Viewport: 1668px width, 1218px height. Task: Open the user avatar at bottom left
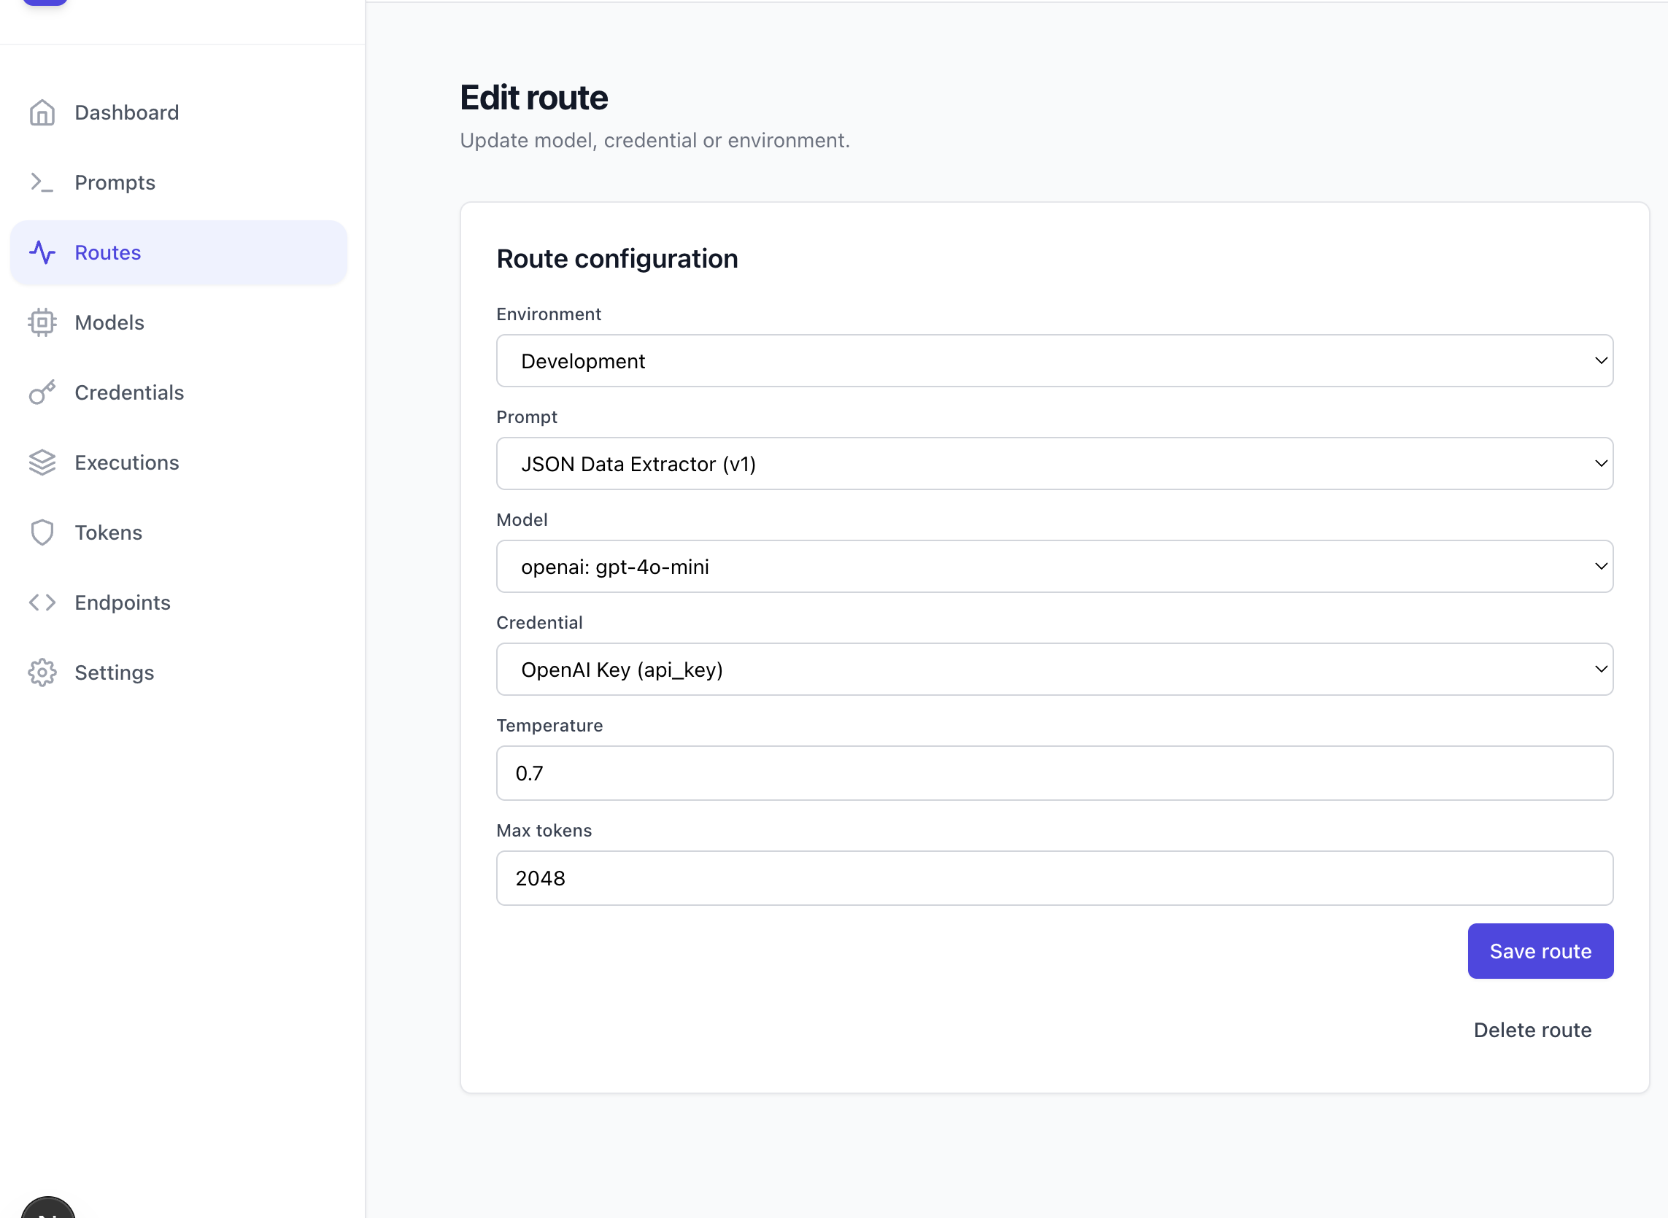tap(48, 1209)
